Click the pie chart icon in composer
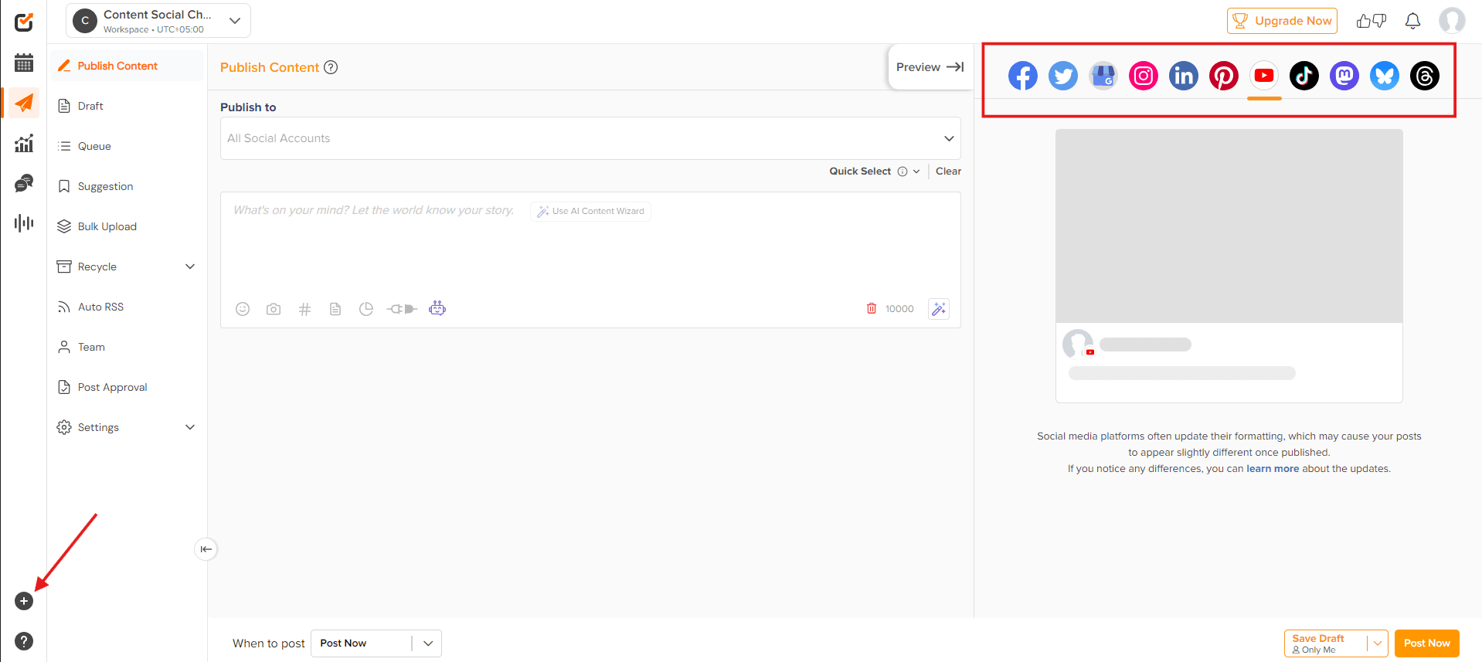1482x662 pixels. pyautogui.click(x=366, y=309)
